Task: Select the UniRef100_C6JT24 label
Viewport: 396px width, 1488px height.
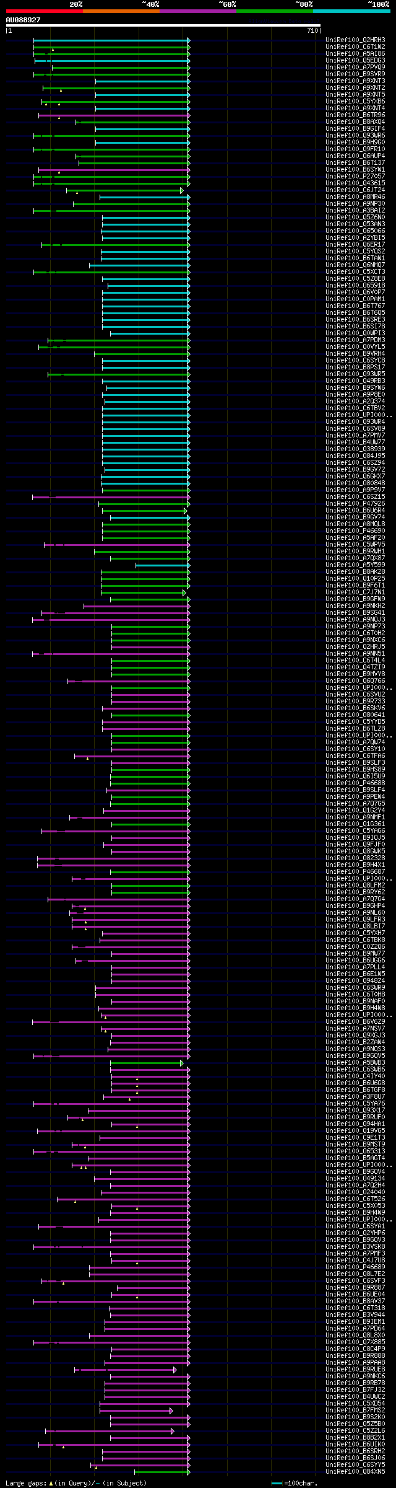Action: tap(355, 190)
